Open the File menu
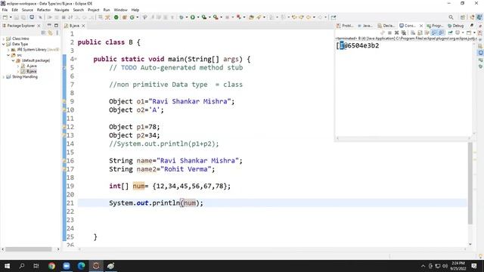The height and width of the screenshot is (272, 484). 5,10
